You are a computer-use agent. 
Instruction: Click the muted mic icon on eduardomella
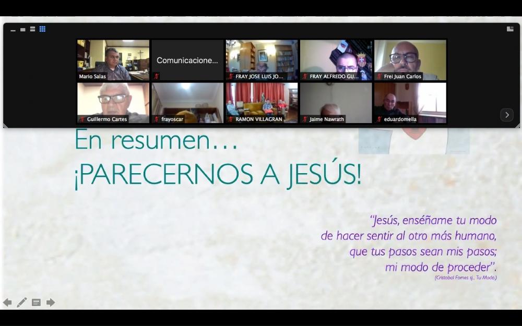click(x=379, y=119)
